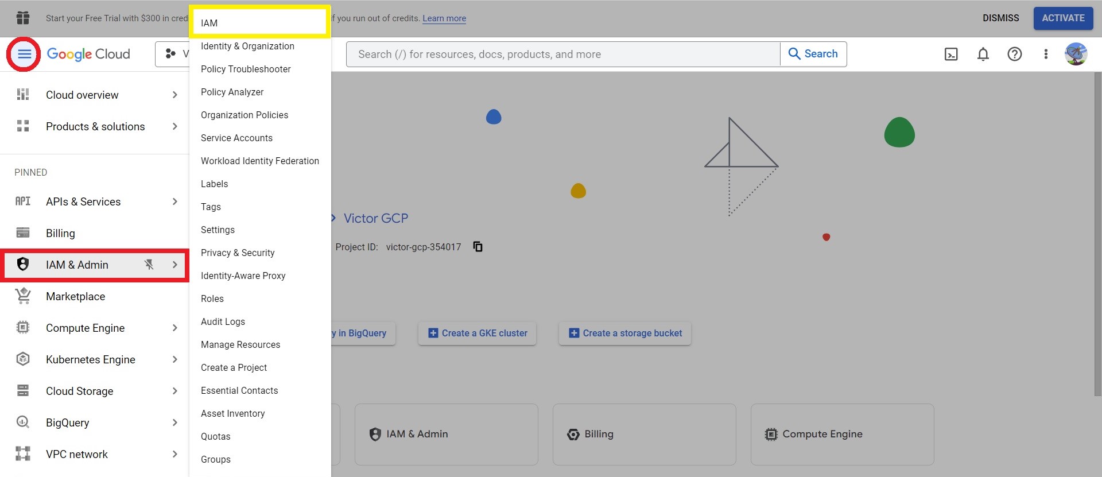This screenshot has width=1102, height=477.
Task: Expand VPC network submenu arrow
Action: (175, 454)
